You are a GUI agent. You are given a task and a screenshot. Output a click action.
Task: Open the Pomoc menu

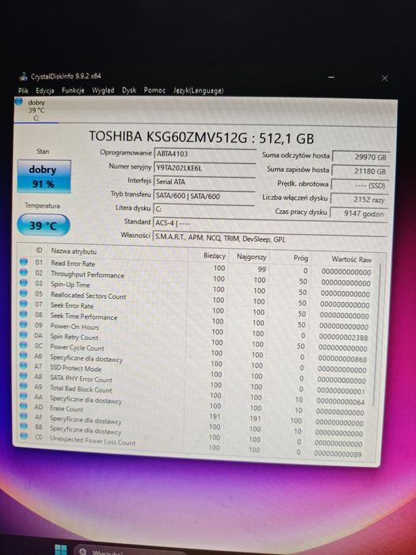(x=155, y=90)
